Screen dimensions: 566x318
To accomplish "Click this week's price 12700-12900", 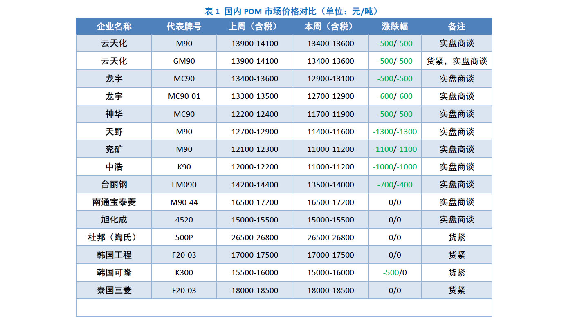I will pos(331,96).
